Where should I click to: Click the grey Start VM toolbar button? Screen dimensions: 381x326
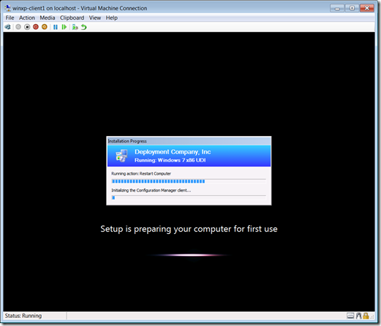point(18,27)
